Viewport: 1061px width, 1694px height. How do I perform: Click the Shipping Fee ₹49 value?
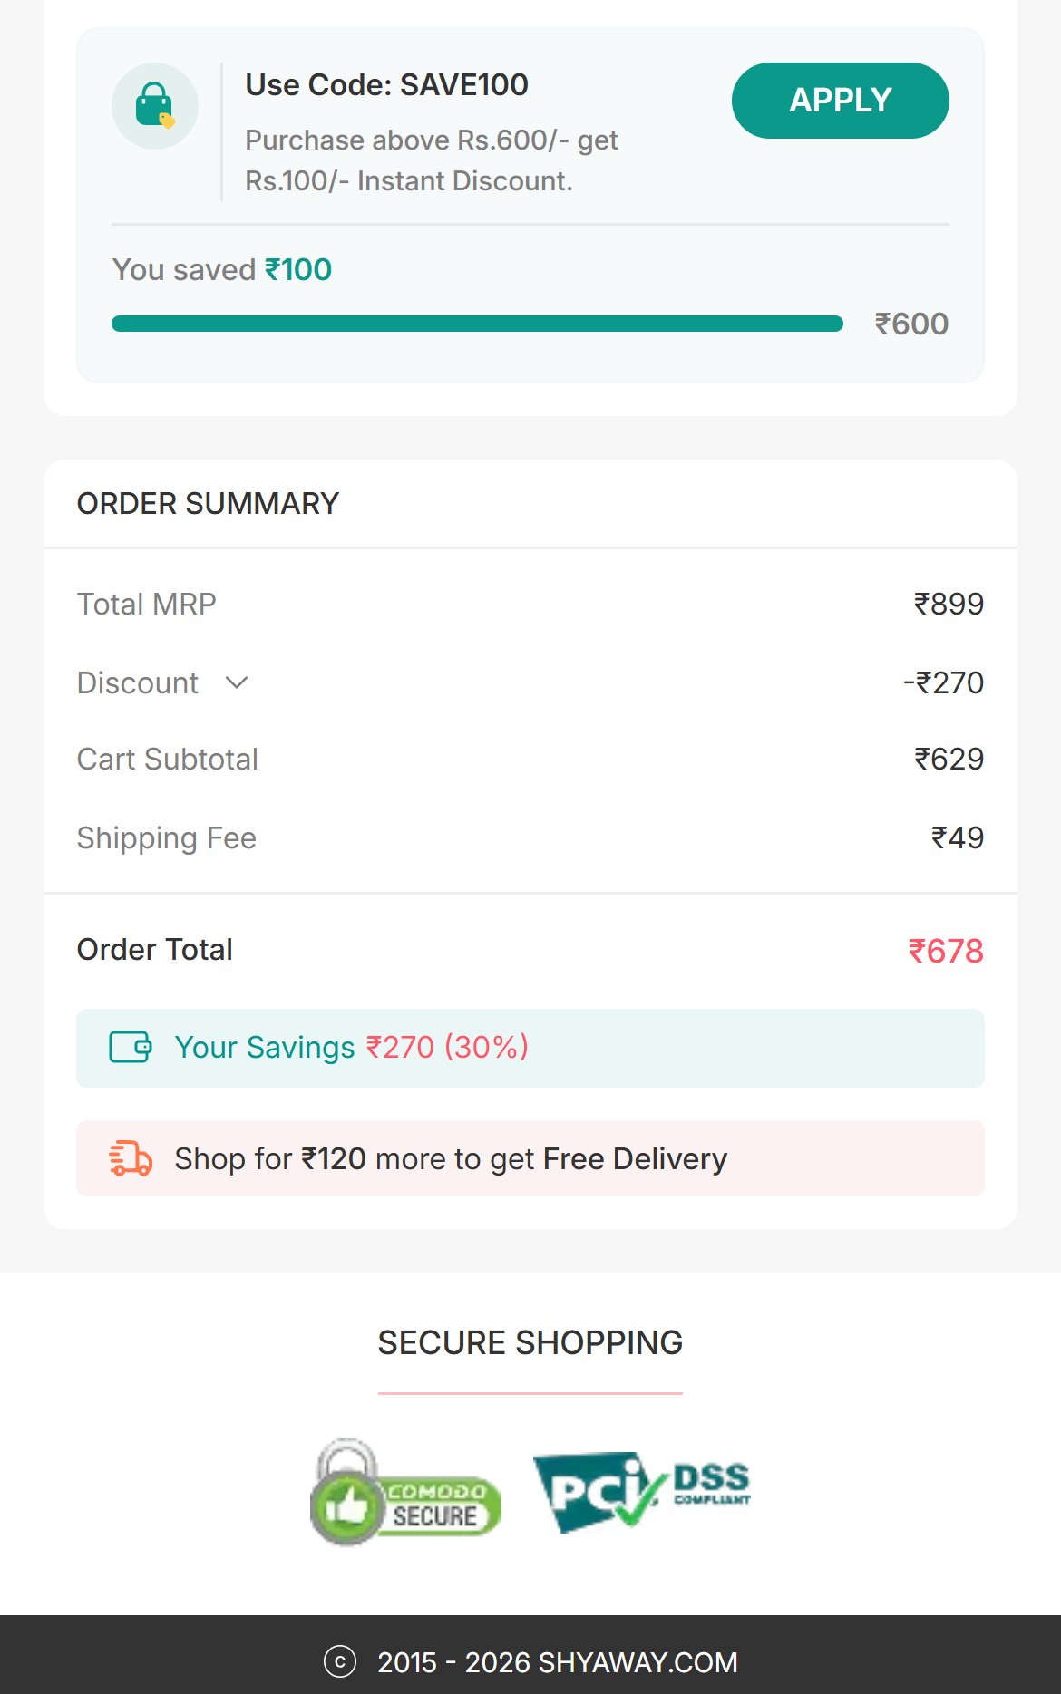click(x=958, y=837)
